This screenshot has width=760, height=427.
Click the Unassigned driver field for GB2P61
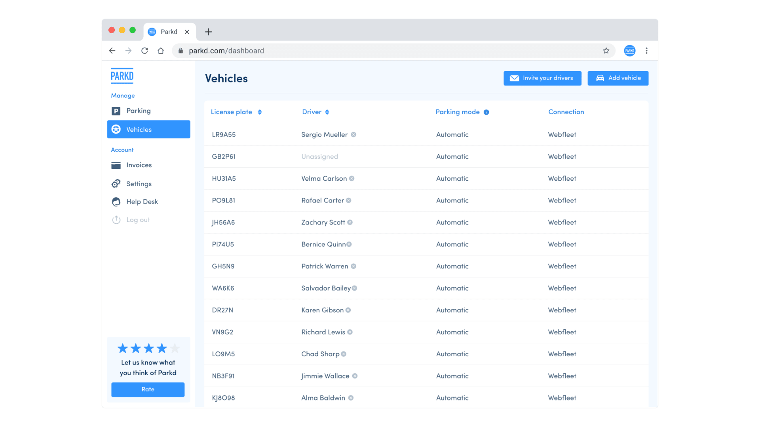pos(319,157)
